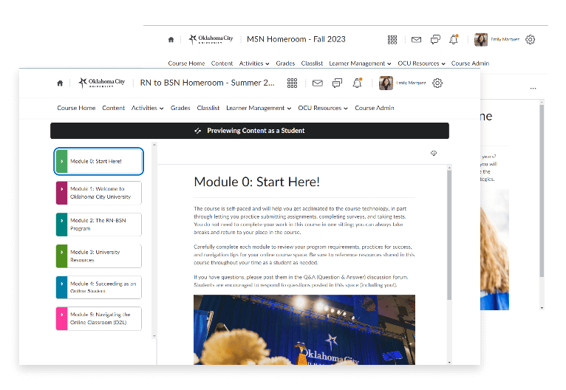Open mail icon in RN to BSN window
The image size is (566, 390).
317,83
